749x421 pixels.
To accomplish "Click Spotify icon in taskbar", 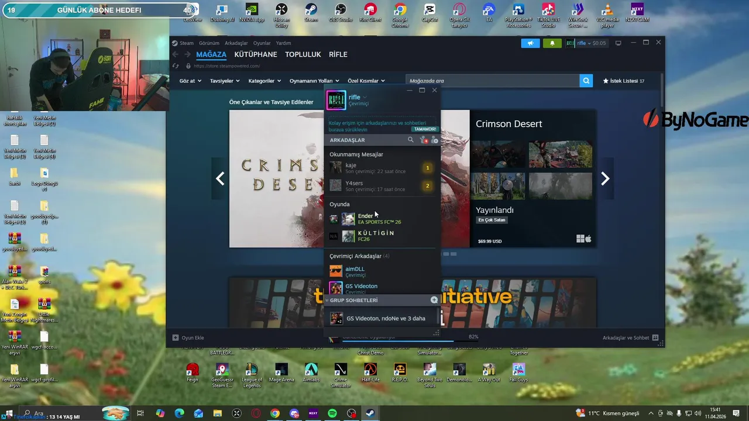I will point(332,413).
